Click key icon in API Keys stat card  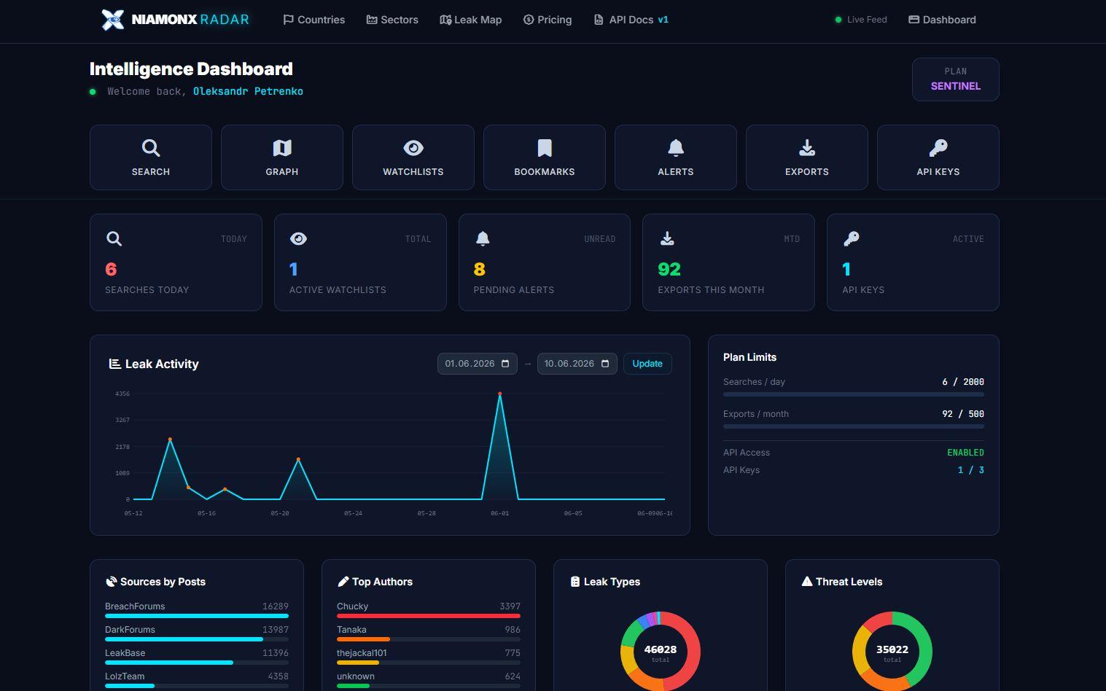[x=851, y=238]
